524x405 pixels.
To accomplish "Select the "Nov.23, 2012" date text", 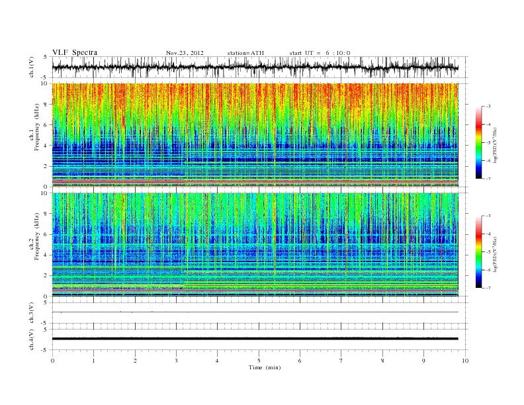I will 185,53.
